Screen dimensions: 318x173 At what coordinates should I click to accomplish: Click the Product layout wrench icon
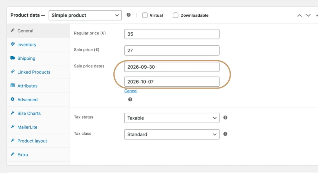[12, 140]
